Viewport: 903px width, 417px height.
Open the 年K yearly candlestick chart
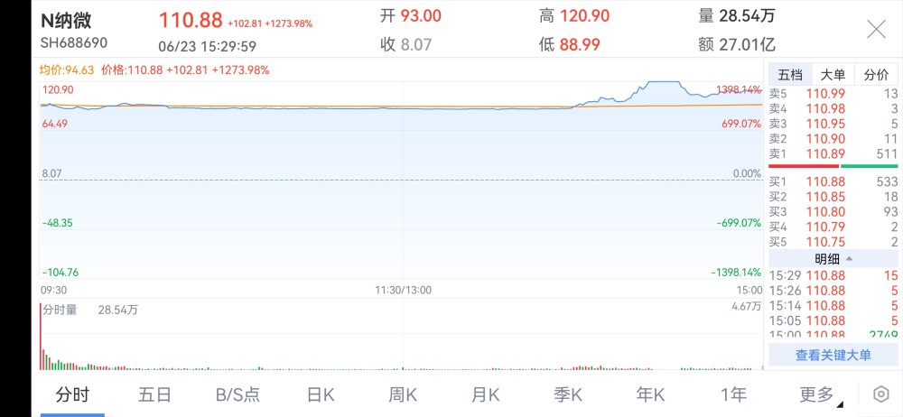[x=650, y=394]
